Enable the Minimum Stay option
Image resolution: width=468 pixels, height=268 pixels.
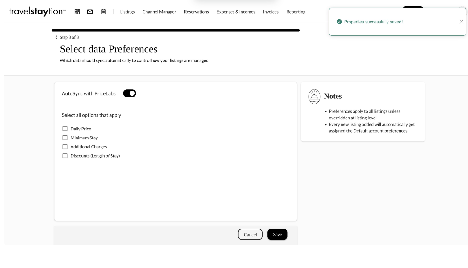65,138
